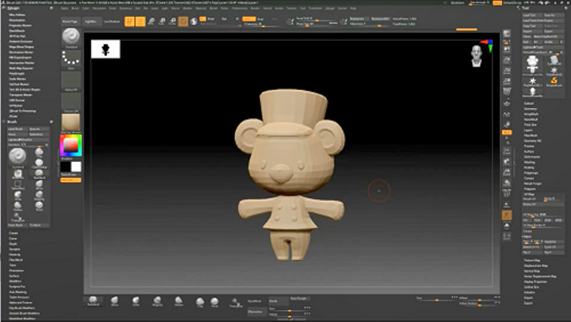
Task: Open the Preferences menu
Action: pyautogui.click(x=239, y=8)
